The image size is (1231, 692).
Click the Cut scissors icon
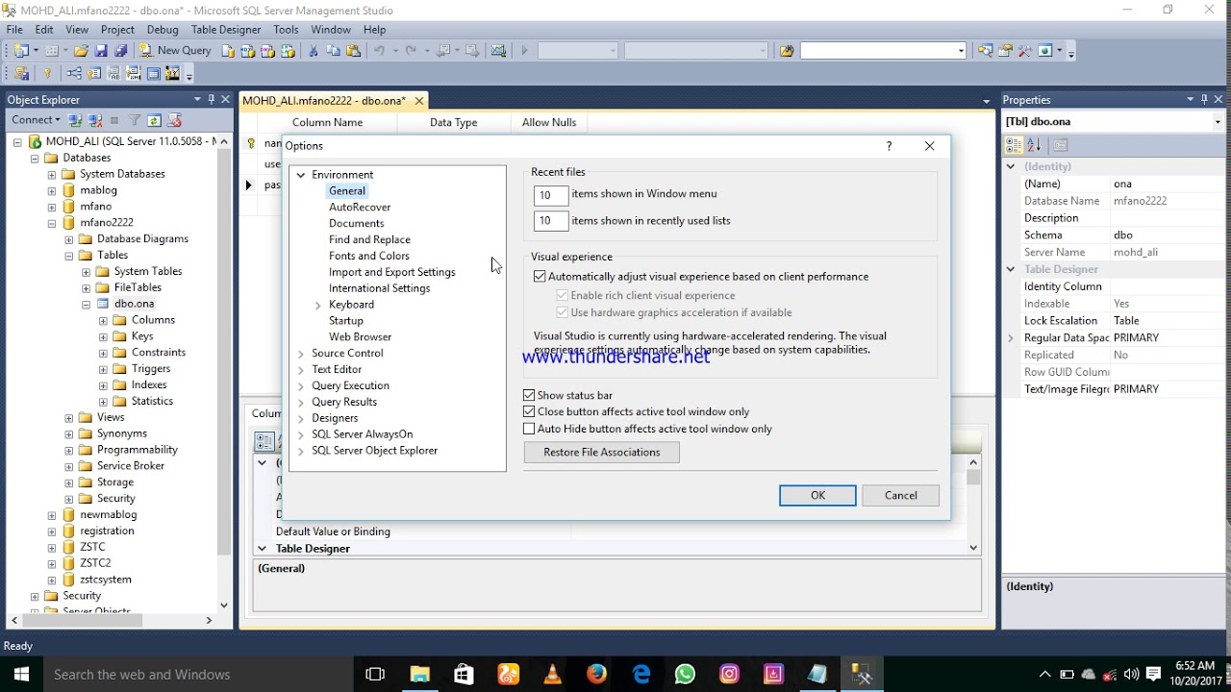pyautogui.click(x=313, y=51)
